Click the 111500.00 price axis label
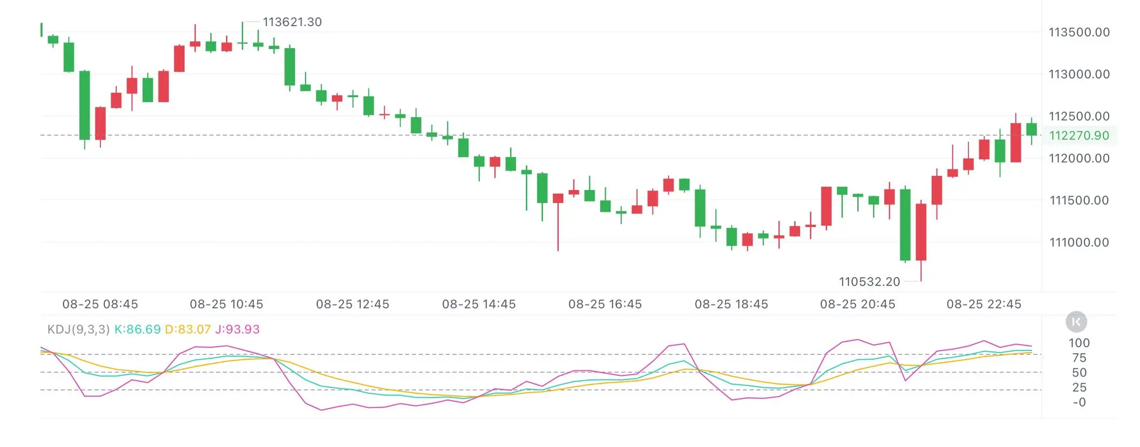Image resolution: width=1140 pixels, height=447 pixels. pos(1079,200)
